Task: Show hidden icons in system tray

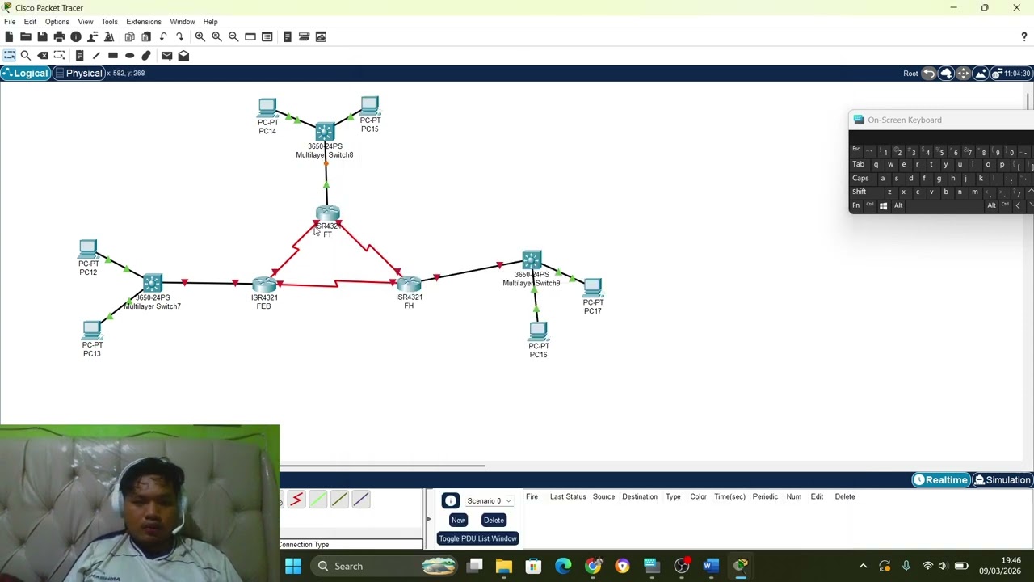Action: [863, 566]
